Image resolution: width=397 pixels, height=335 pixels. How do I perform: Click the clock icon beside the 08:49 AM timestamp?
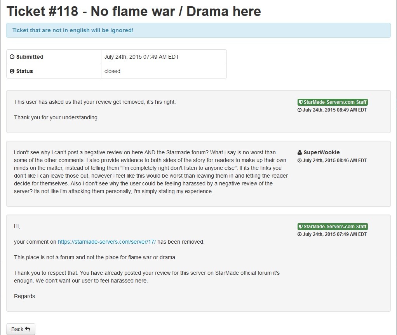[x=299, y=110]
